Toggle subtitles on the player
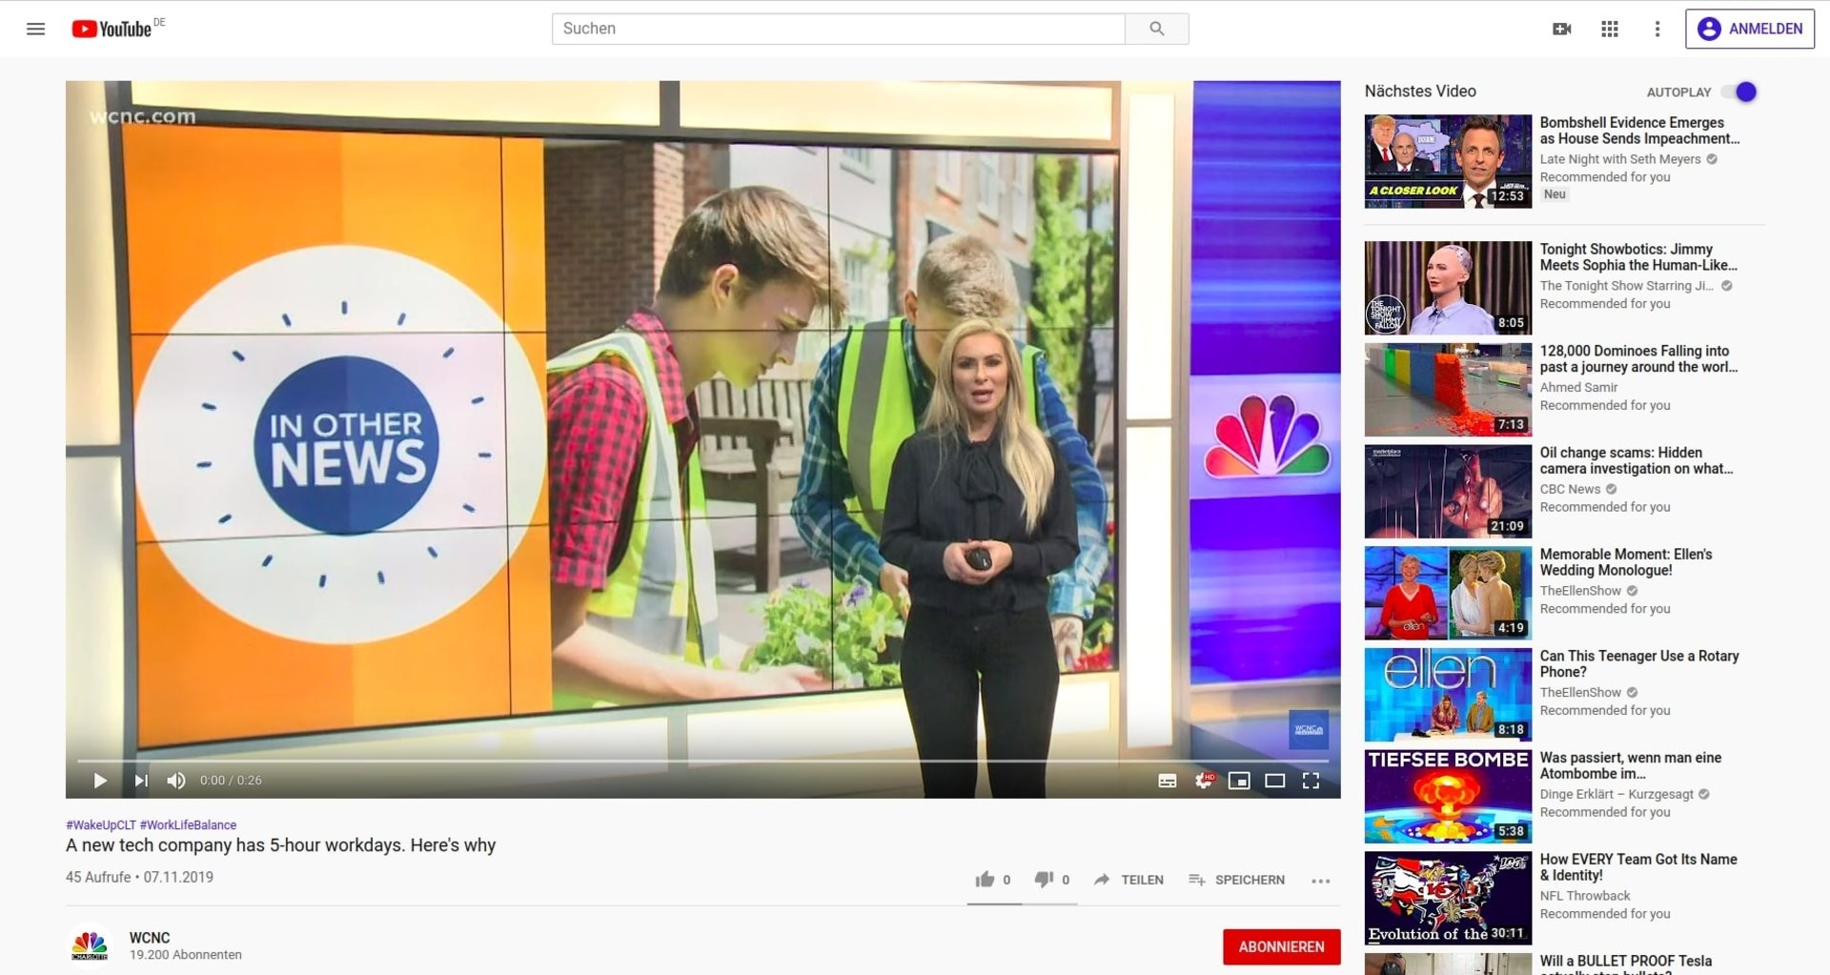Screen dimensions: 1830x975 pyautogui.click(x=1167, y=781)
